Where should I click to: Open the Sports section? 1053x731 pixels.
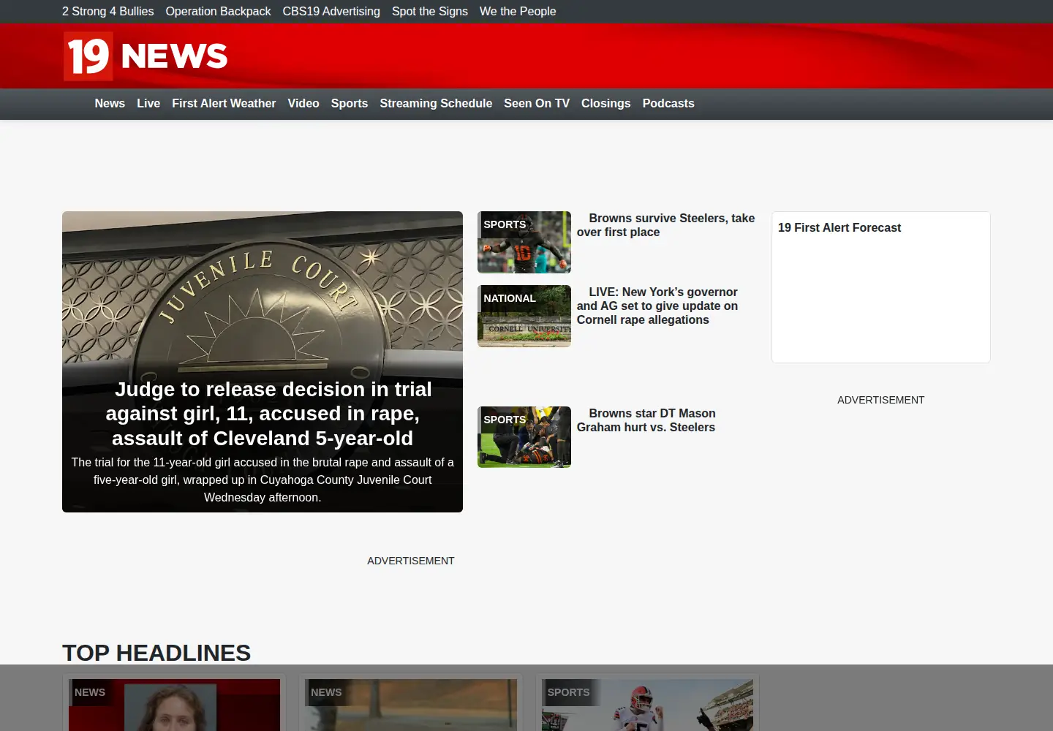(350, 104)
